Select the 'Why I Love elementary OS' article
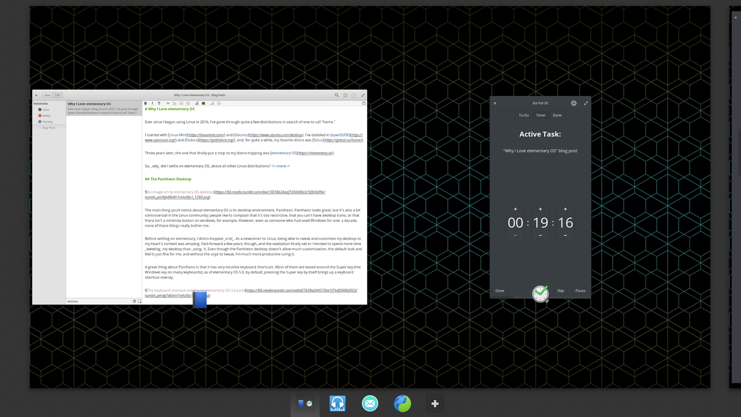This screenshot has width=741, height=417. click(x=104, y=108)
